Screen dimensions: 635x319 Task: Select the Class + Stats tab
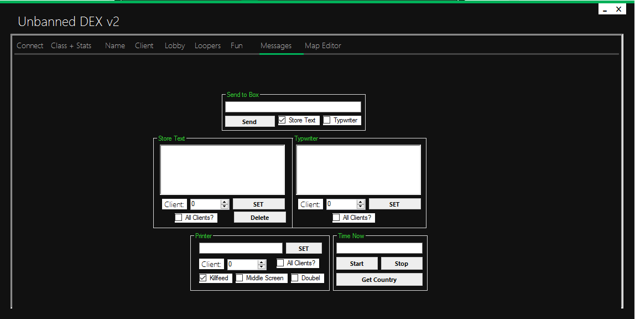[x=71, y=45]
